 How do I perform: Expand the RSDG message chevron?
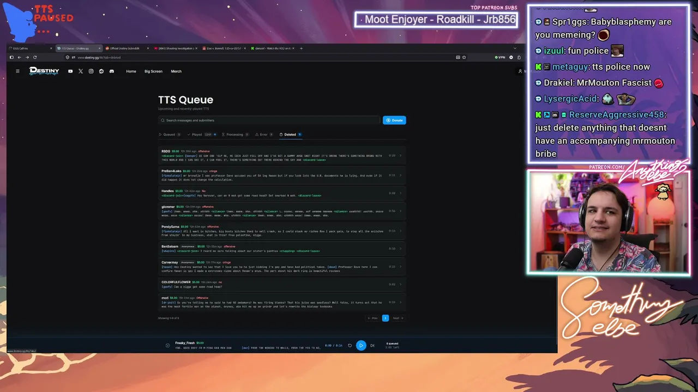(400, 156)
